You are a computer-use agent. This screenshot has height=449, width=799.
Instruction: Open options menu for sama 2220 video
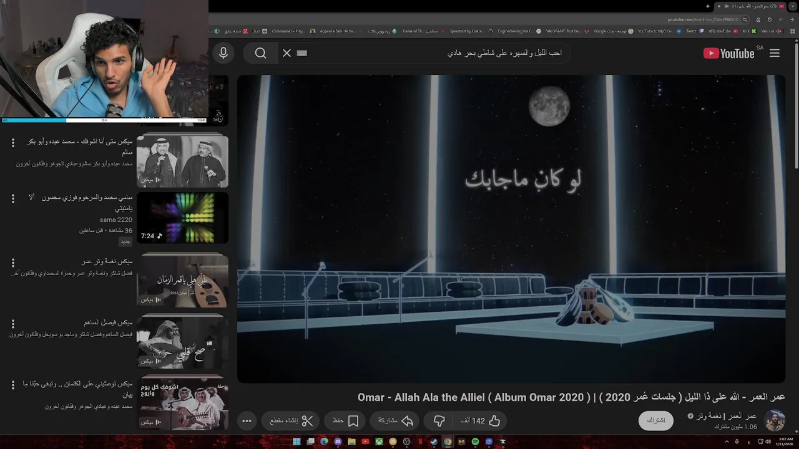[x=12, y=198]
